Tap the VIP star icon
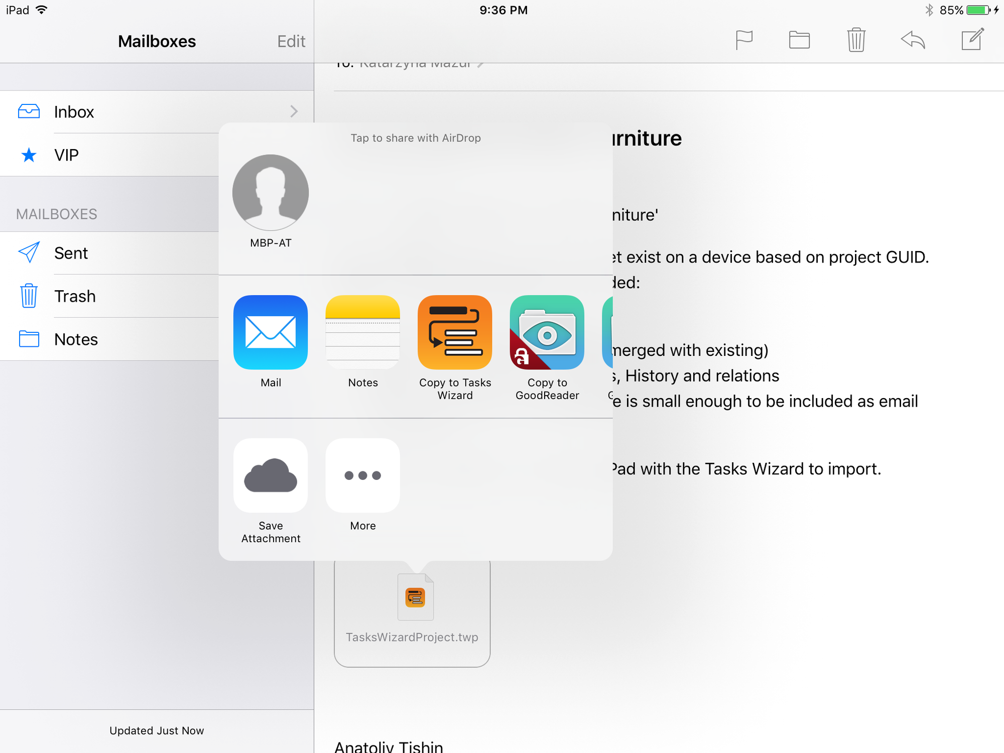The height and width of the screenshot is (753, 1004). click(x=29, y=155)
